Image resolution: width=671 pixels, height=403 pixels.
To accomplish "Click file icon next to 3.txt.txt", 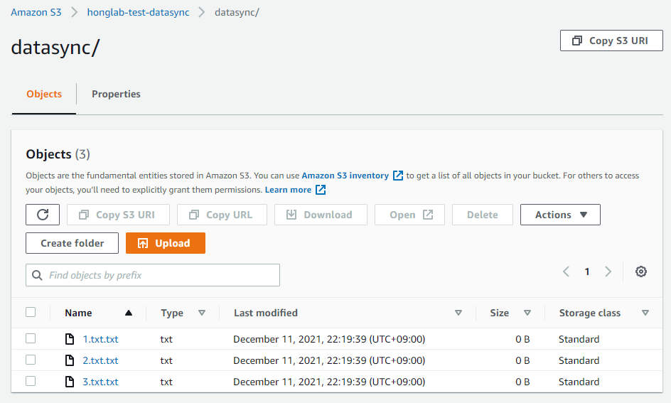I will [x=70, y=382].
